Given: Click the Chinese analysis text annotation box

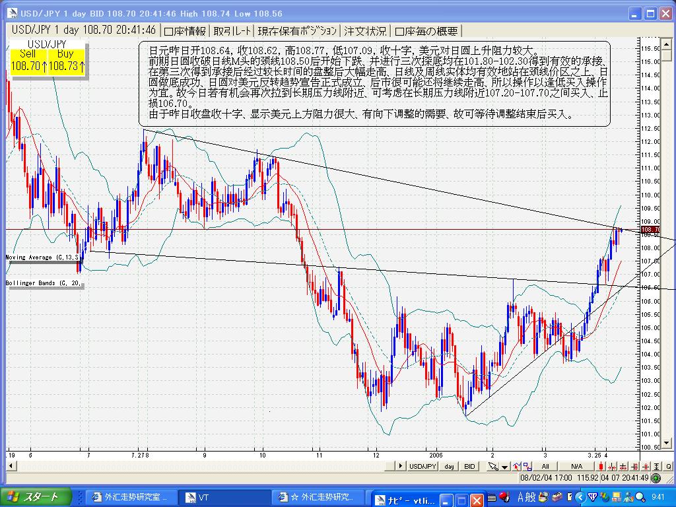Looking at the screenshot, I should [x=374, y=84].
